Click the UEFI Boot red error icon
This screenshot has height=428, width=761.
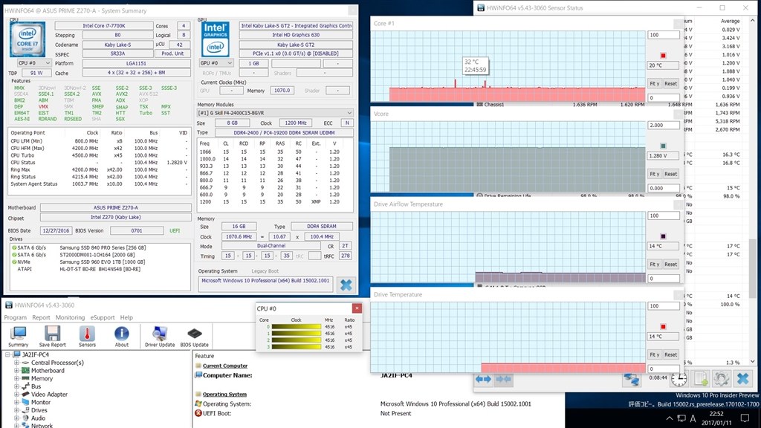pyautogui.click(x=198, y=413)
